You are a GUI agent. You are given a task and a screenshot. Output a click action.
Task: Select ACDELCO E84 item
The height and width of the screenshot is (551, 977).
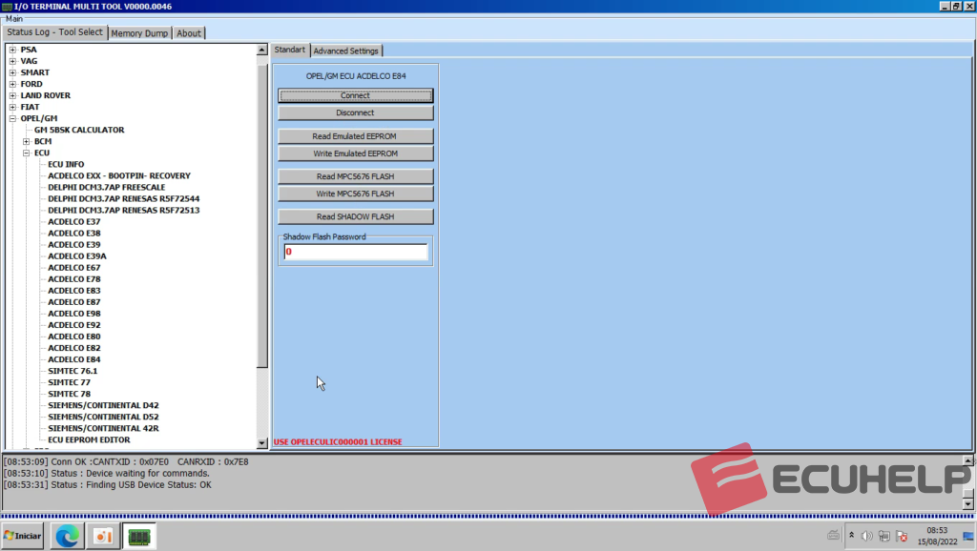coord(74,359)
